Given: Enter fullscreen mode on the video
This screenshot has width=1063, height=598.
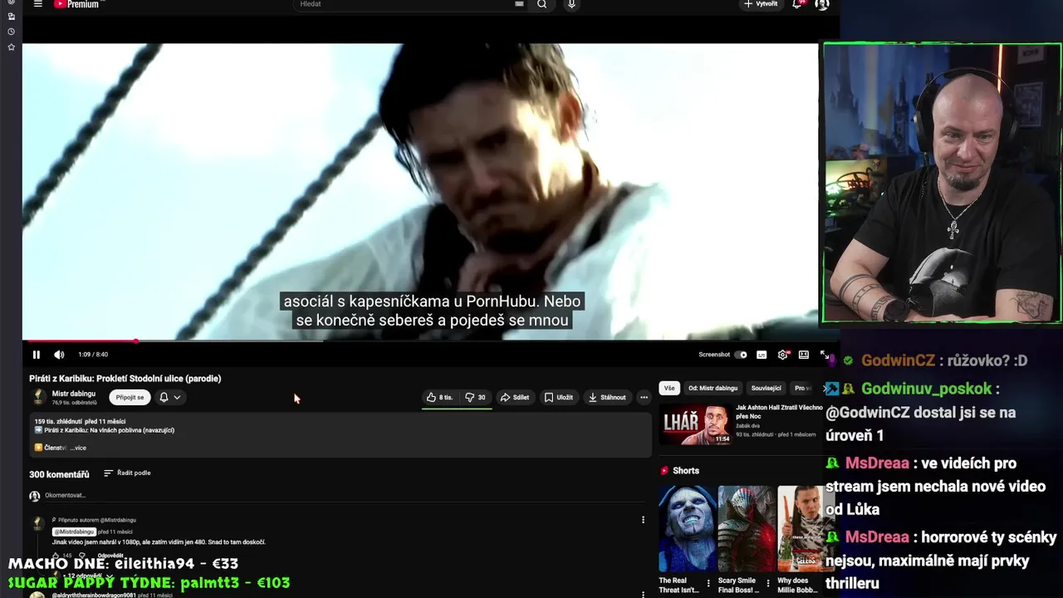Looking at the screenshot, I should 825,355.
